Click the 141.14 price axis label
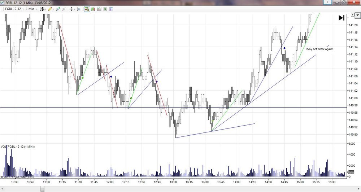The image size is (361, 192). click(x=353, y=47)
